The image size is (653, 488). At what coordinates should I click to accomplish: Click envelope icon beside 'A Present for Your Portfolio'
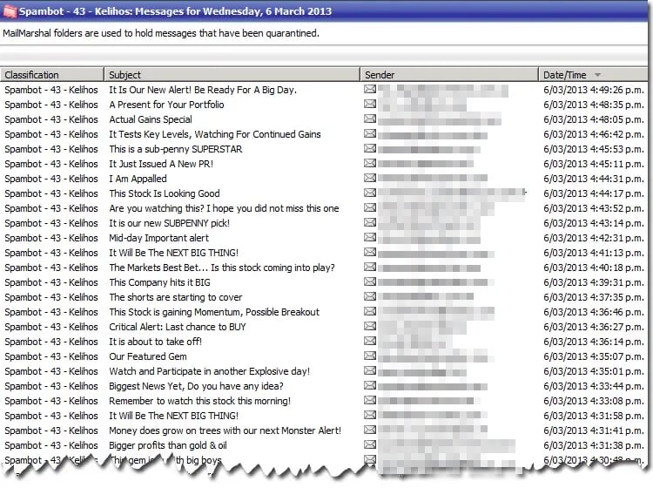click(x=370, y=105)
